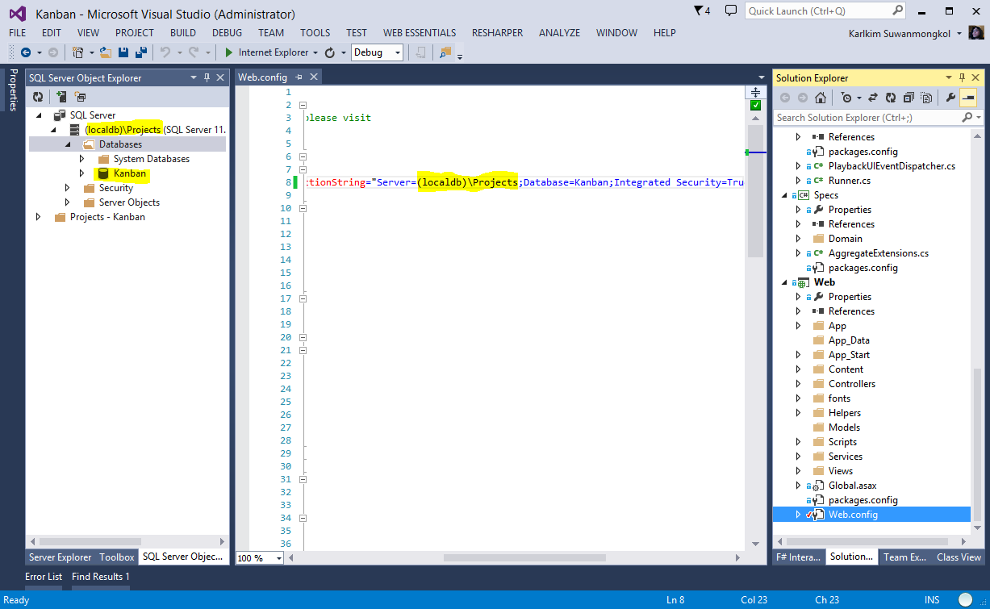Switch to the Class View tab
990x609 pixels.
(959, 557)
